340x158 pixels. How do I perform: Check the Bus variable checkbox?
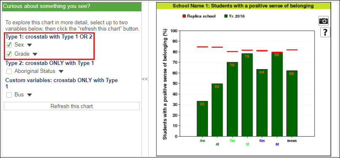(9, 95)
